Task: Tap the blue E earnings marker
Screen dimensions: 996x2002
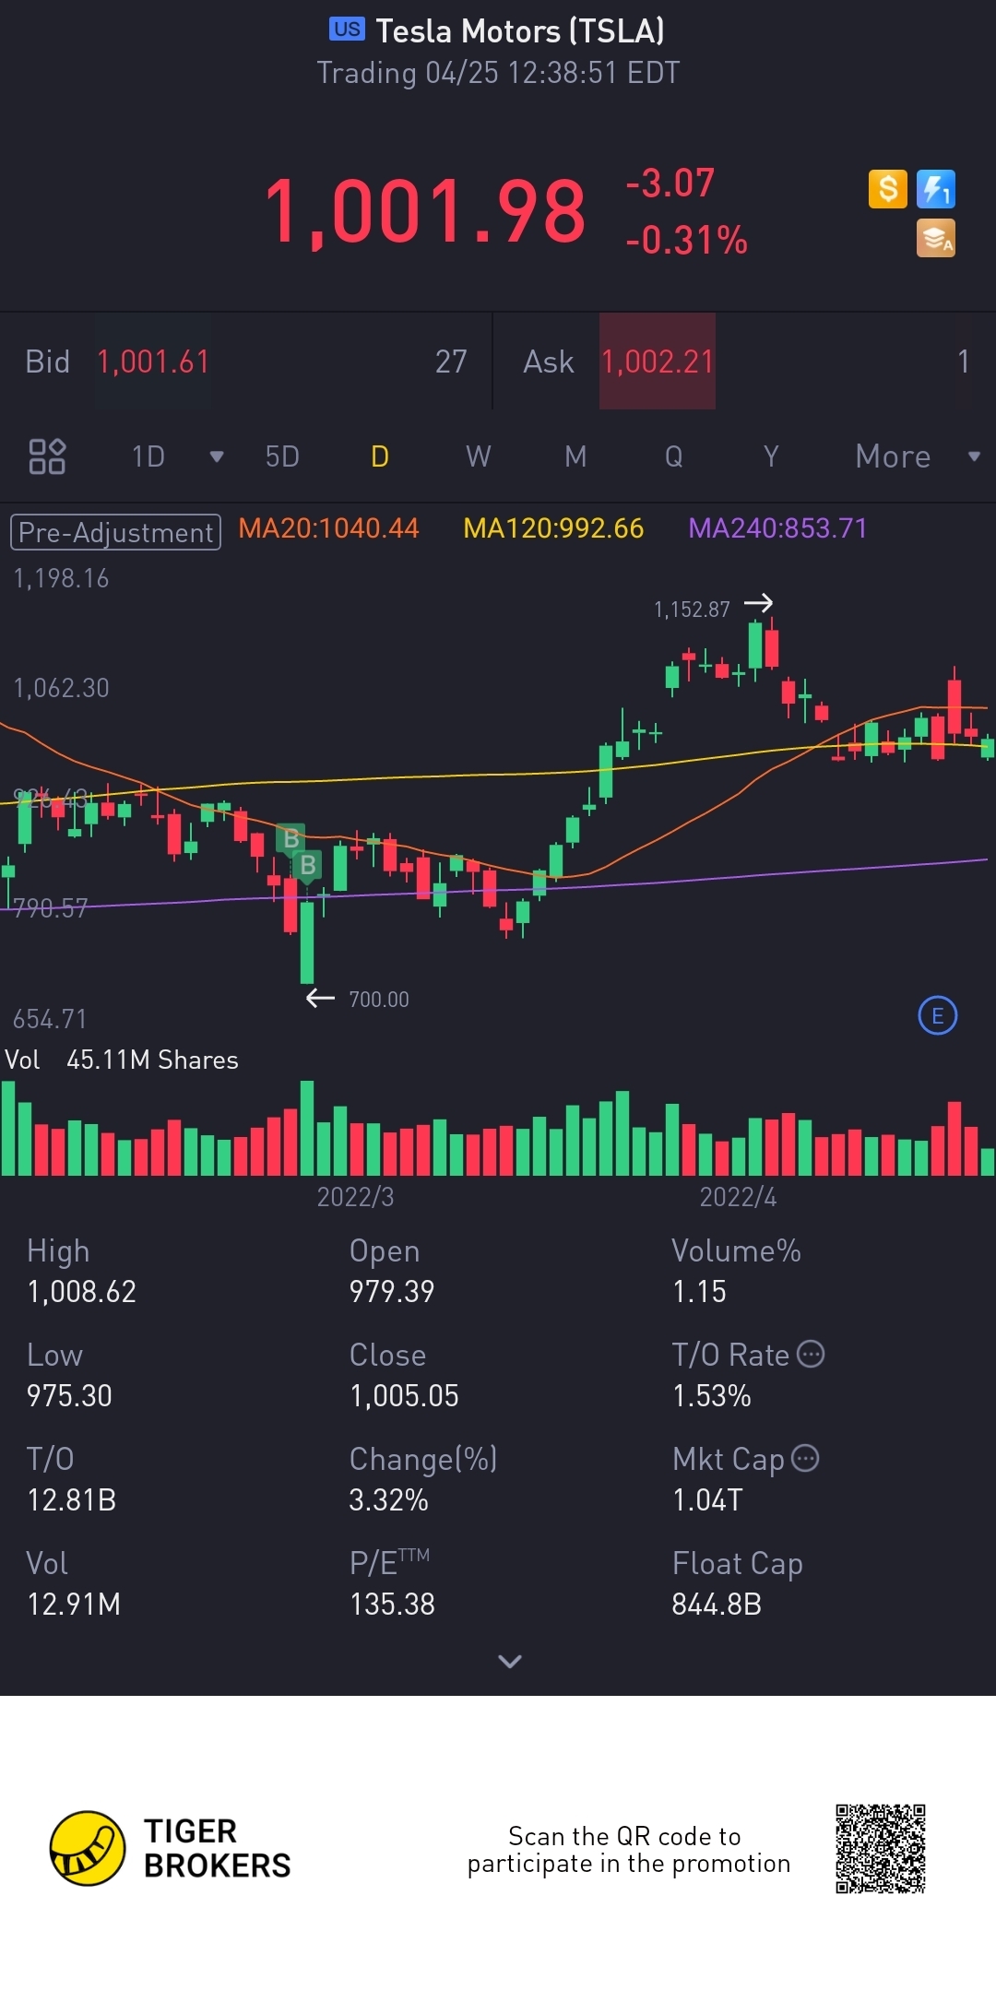Action: coord(938,1016)
